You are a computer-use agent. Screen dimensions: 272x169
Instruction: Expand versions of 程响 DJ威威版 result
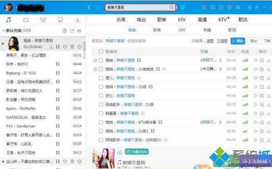[x=95, y=69]
